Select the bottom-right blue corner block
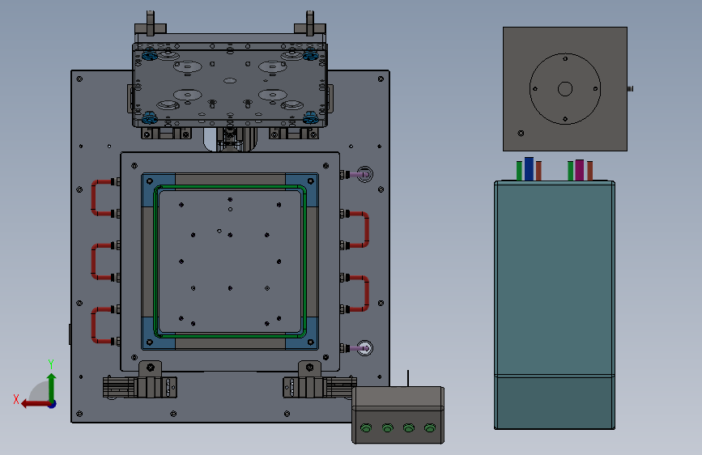This screenshot has width=702, height=455. [x=311, y=342]
